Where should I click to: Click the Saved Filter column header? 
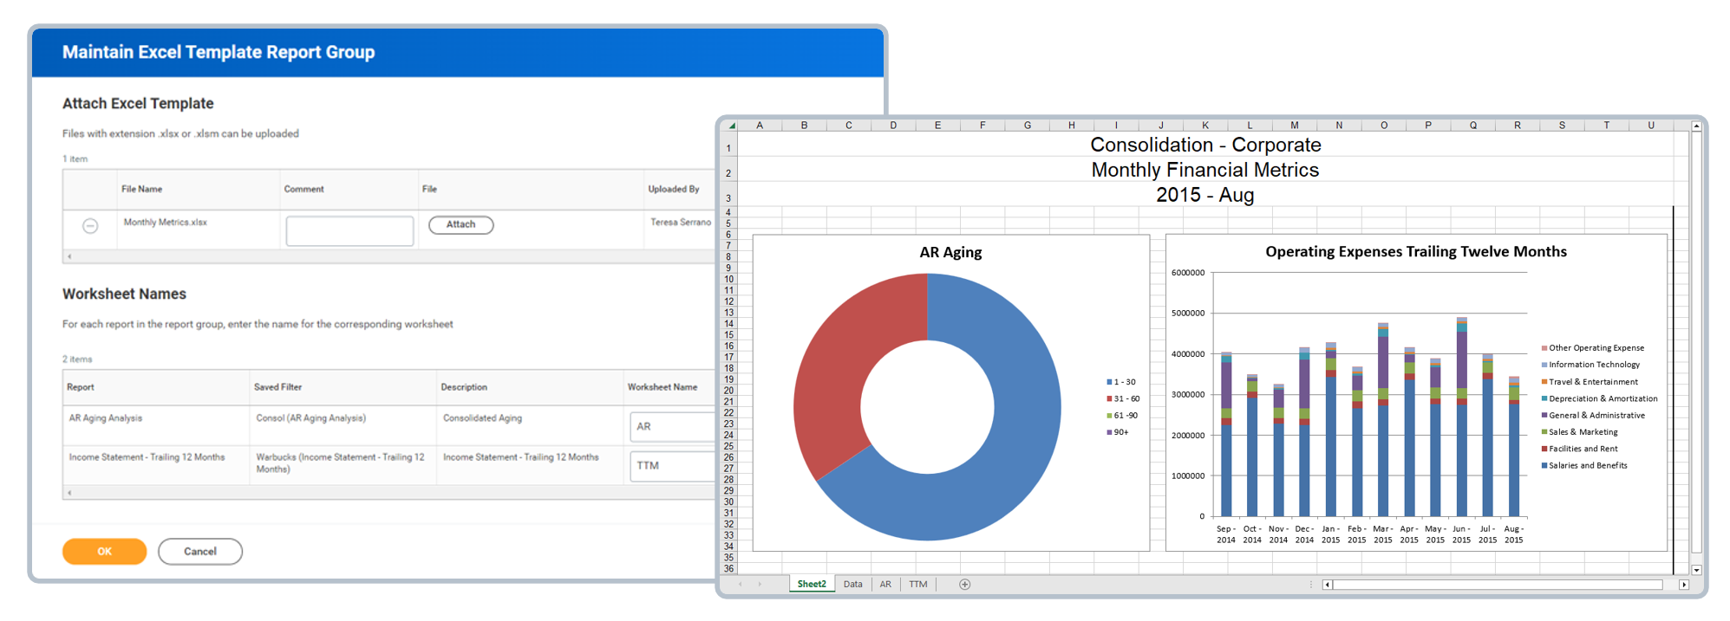[277, 387]
